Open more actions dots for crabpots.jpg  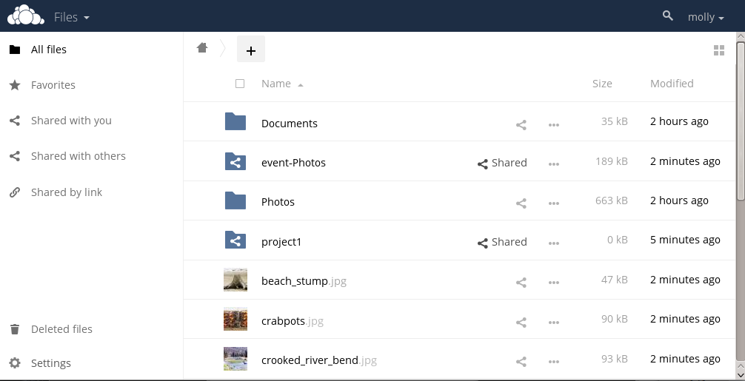553,322
